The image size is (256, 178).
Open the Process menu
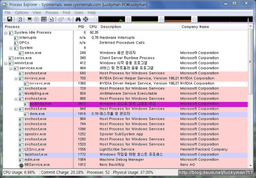tap(52, 12)
